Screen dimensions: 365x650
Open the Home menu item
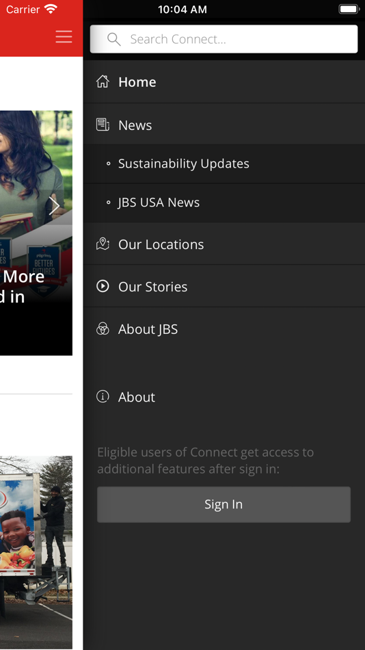click(224, 81)
